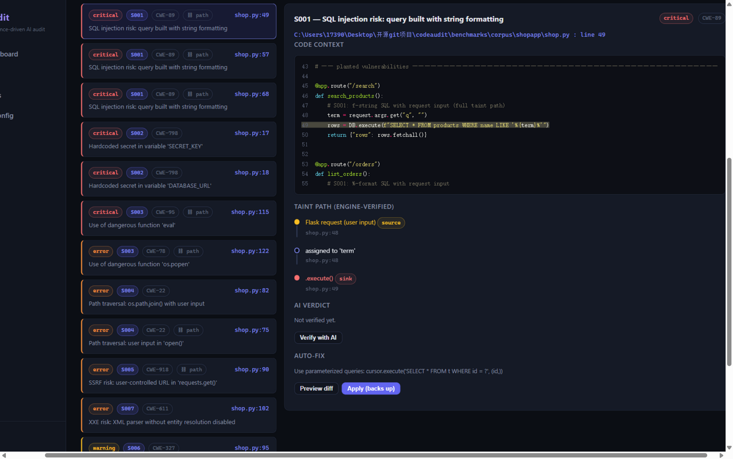
Task: Select the dangerous function 'eval' finding
Action: point(178,218)
